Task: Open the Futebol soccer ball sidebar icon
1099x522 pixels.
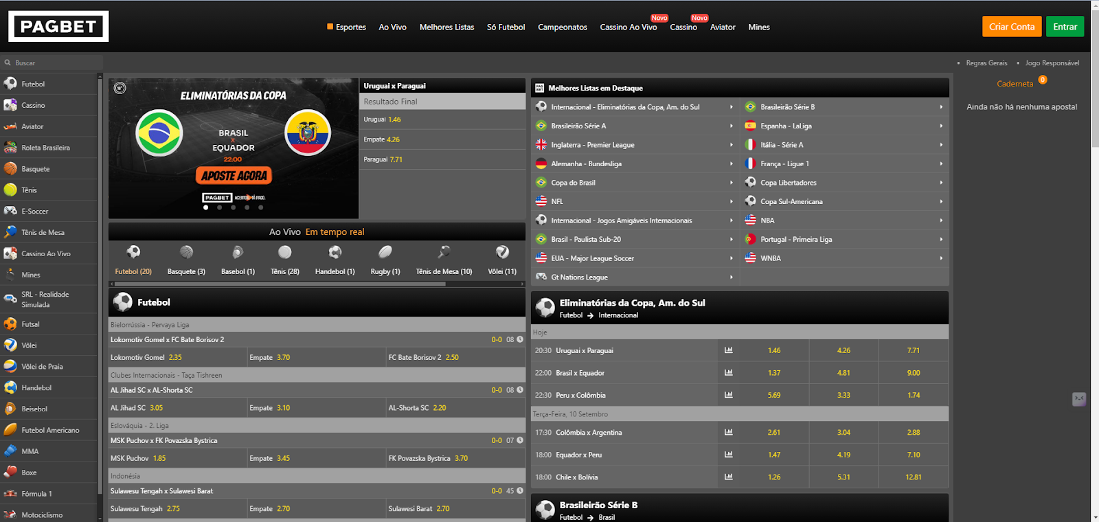Action: 10,84
